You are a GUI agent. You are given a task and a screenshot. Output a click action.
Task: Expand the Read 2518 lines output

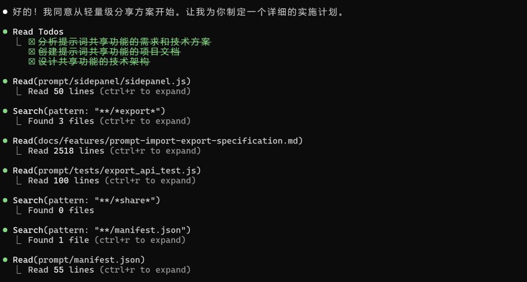coord(114,151)
